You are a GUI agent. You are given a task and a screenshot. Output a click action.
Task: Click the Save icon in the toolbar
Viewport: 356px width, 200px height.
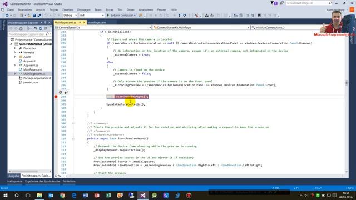point(34,16)
